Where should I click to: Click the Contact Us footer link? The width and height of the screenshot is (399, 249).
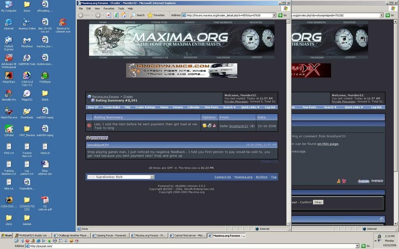222,177
